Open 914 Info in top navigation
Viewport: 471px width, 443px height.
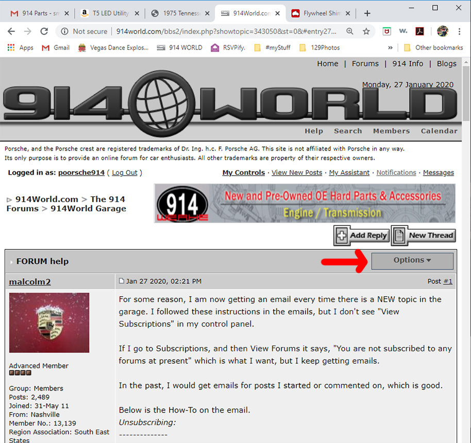coord(408,64)
